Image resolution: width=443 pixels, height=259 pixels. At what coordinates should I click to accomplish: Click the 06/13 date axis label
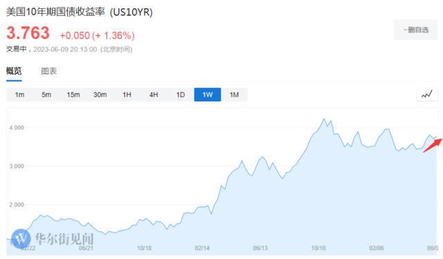(260, 248)
